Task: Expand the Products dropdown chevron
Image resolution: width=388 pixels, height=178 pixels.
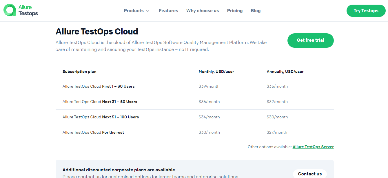Action: click(148, 11)
